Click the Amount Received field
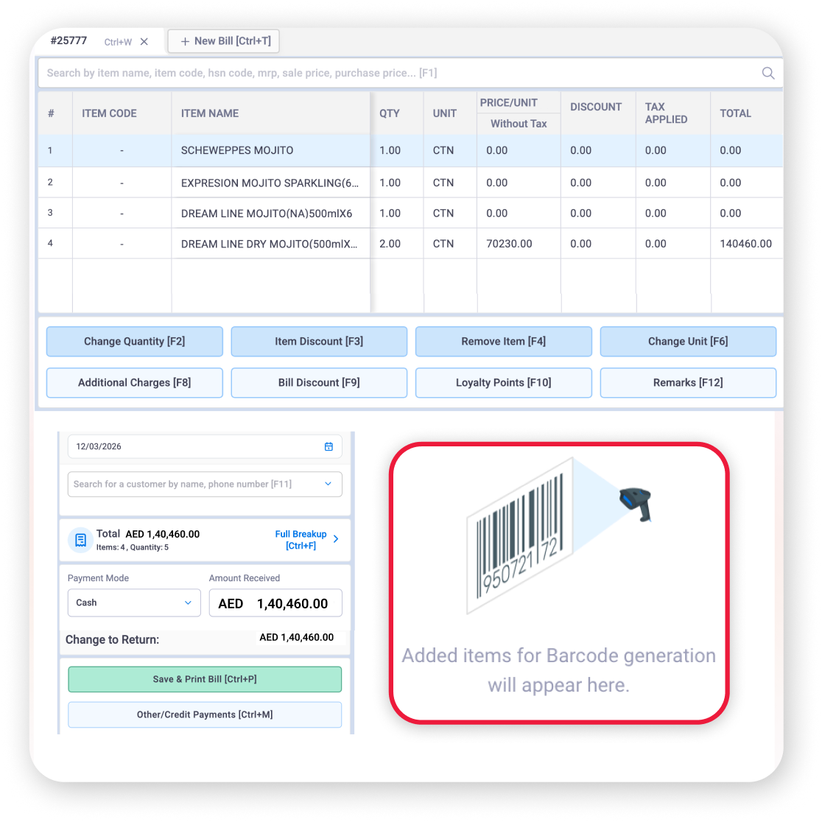The width and height of the screenshot is (822, 822). pos(275,603)
